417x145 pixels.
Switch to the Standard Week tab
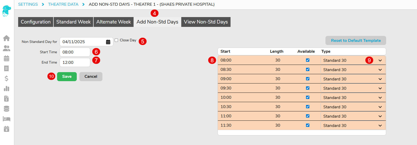click(x=73, y=22)
